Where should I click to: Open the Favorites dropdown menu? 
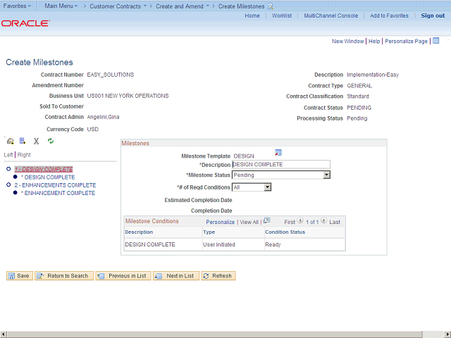[17, 6]
